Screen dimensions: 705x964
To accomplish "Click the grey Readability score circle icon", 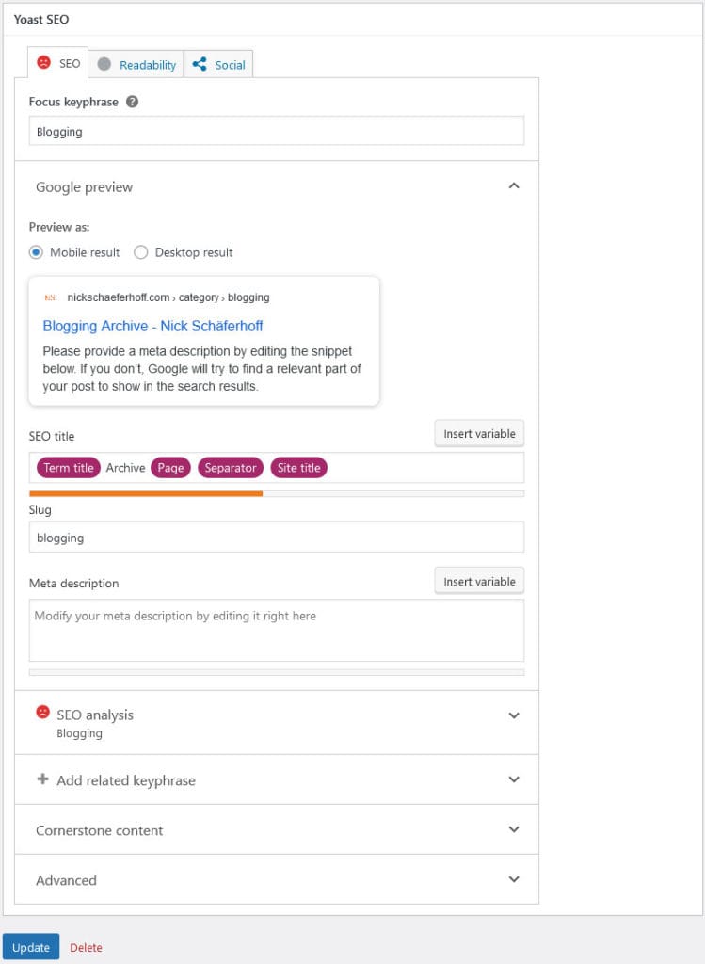I will pyautogui.click(x=104, y=64).
